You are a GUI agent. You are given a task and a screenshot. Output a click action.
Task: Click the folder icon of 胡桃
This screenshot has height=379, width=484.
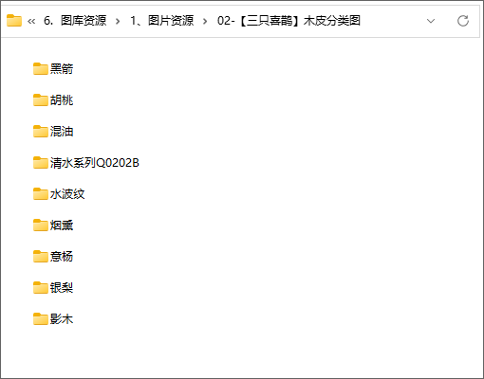coord(41,99)
